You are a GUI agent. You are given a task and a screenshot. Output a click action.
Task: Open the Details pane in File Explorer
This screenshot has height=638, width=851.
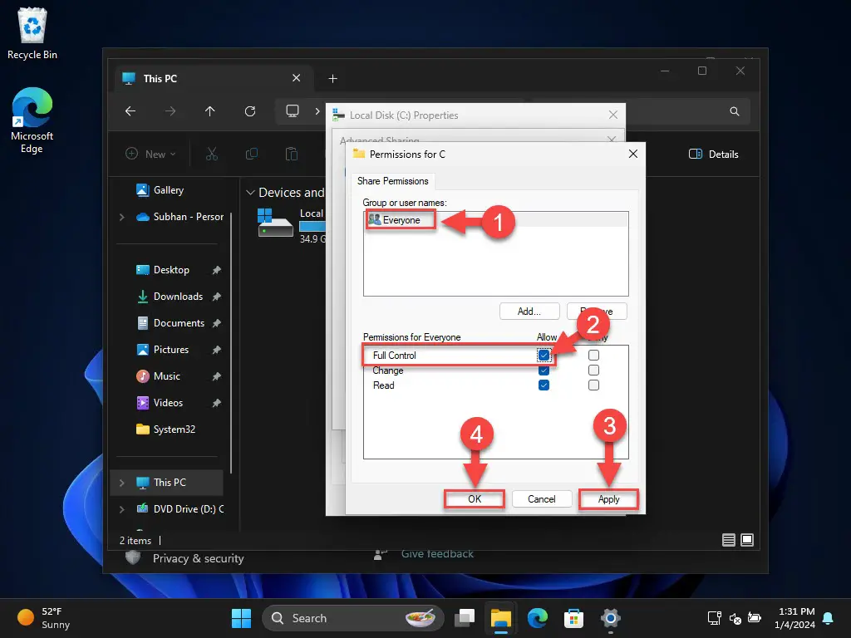[713, 154]
